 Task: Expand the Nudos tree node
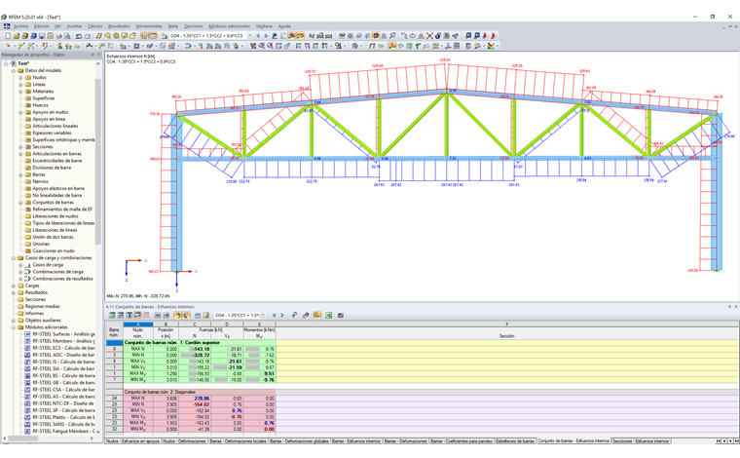point(20,77)
